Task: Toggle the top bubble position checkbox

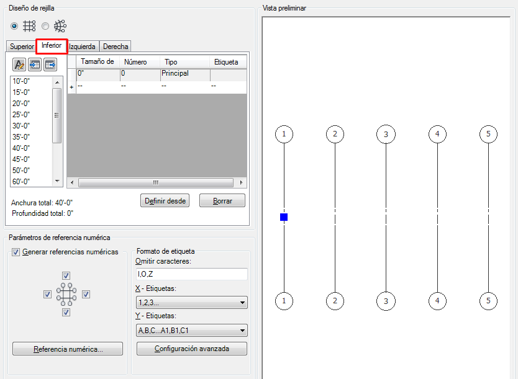Action: (66, 275)
